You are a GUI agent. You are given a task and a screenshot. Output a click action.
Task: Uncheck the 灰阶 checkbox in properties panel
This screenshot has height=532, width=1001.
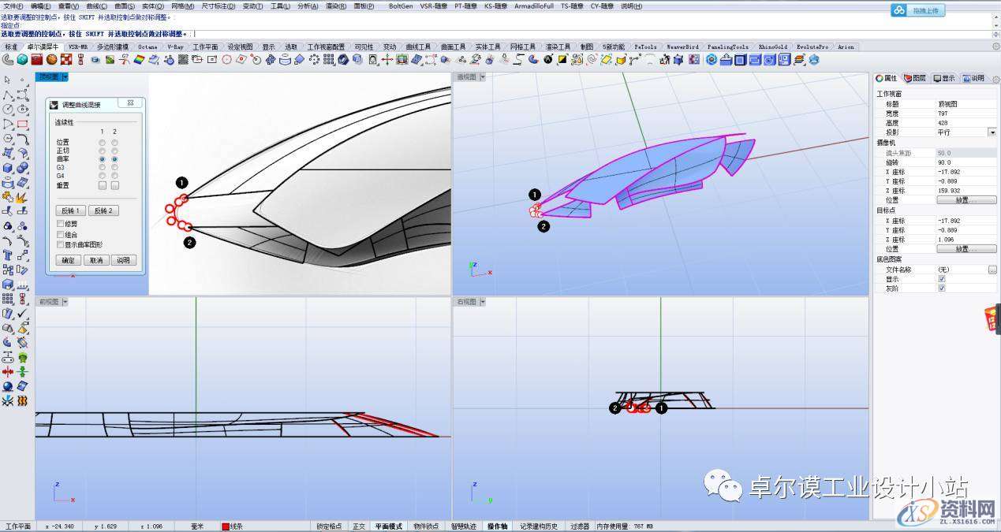pos(941,288)
